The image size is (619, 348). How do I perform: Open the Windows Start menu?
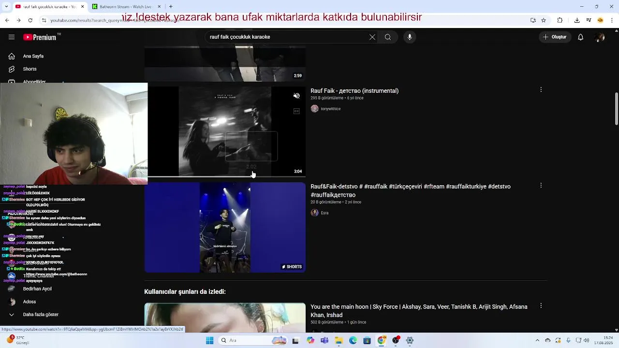pyautogui.click(x=210, y=340)
